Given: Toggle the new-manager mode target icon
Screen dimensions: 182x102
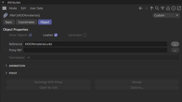Looking at the screenshot, I should pyautogui.click(x=174, y=8).
